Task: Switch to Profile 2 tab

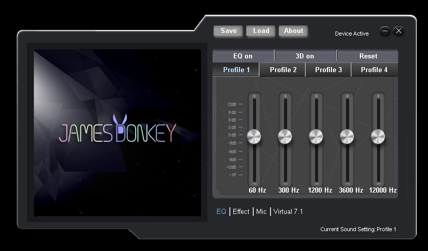Action: [283, 70]
